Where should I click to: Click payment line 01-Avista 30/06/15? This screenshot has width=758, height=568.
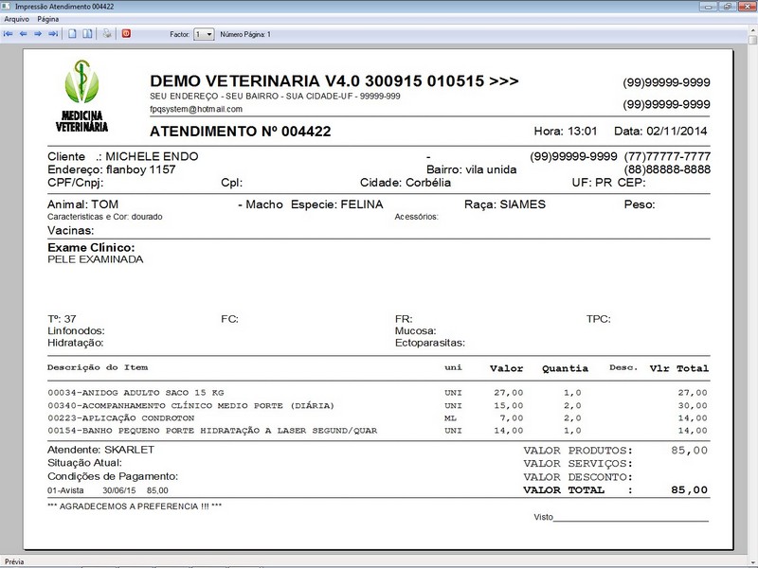point(108,490)
